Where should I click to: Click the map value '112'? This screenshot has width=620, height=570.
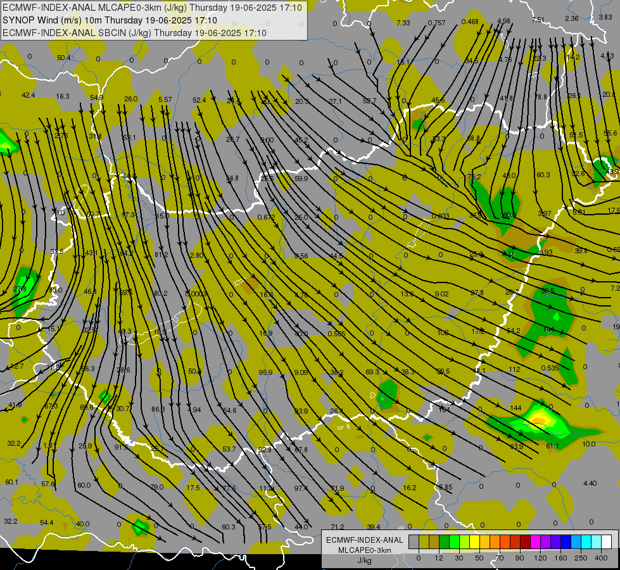tap(514, 369)
